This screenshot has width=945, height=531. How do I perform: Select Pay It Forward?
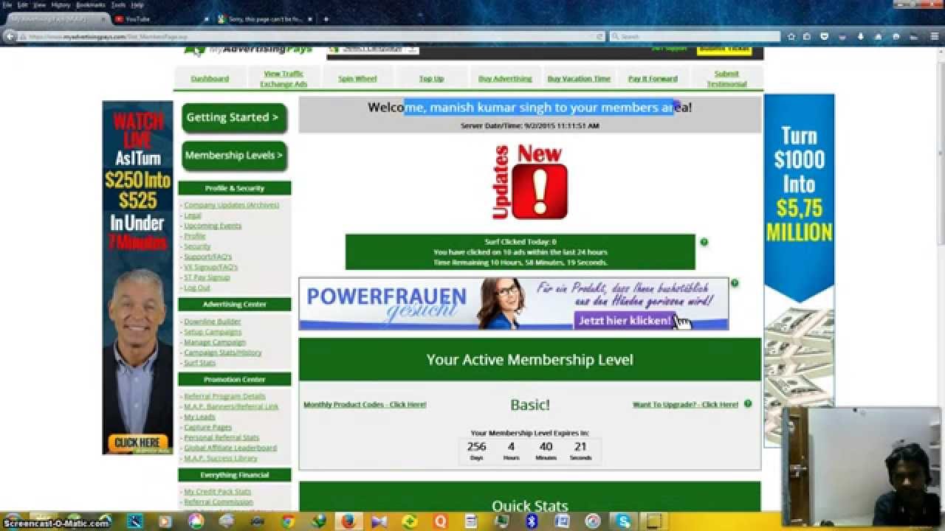click(x=653, y=79)
